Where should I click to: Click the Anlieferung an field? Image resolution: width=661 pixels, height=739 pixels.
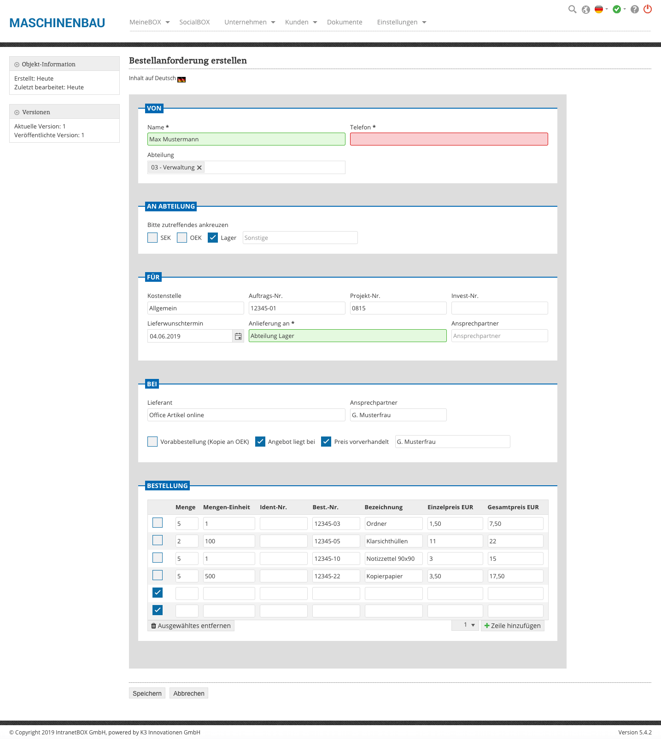pyautogui.click(x=348, y=336)
